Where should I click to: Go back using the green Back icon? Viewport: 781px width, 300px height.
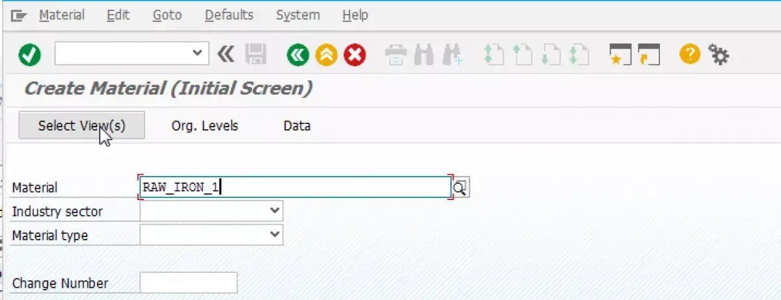[x=297, y=55]
